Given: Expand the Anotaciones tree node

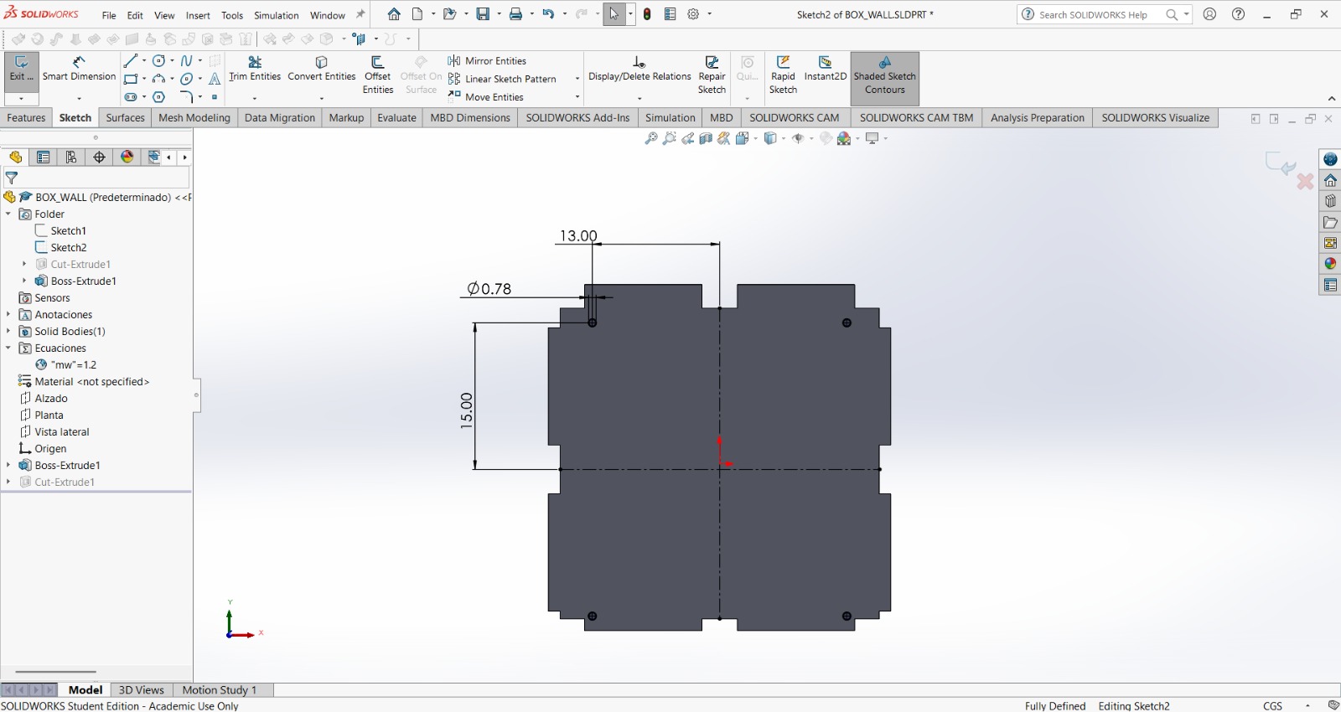Looking at the screenshot, I should pos(8,314).
